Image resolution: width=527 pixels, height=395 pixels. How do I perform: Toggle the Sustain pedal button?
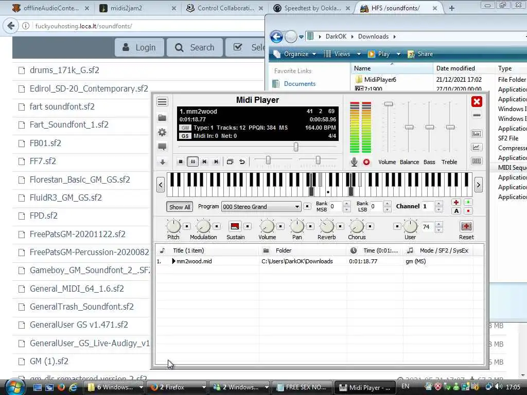coord(235,226)
